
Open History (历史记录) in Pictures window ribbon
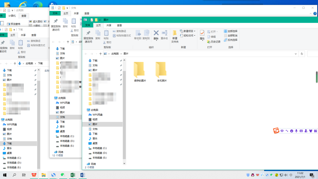click(x=214, y=42)
